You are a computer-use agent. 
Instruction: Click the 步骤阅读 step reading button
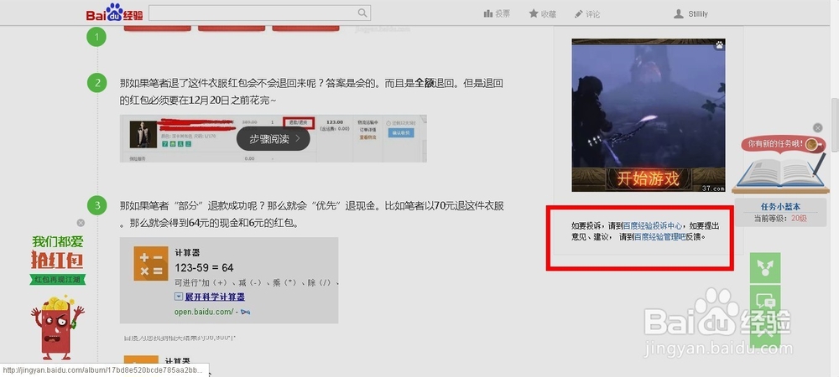[273, 139]
